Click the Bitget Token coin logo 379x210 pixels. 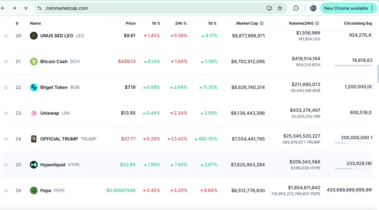(34, 87)
